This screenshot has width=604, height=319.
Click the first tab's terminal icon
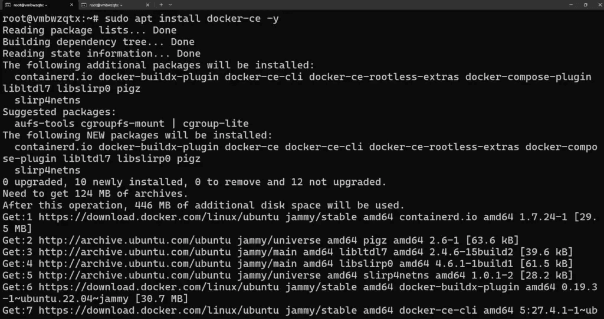tap(8, 5)
